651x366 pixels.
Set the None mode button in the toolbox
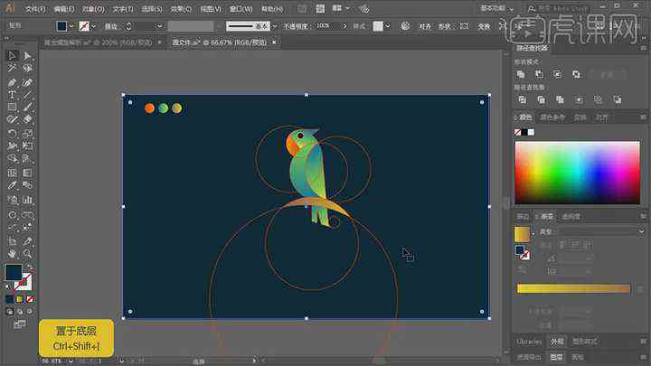(x=30, y=299)
